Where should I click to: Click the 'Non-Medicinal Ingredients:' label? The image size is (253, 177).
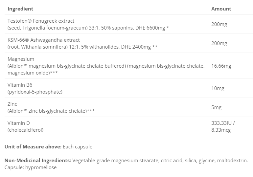click(x=38, y=161)
